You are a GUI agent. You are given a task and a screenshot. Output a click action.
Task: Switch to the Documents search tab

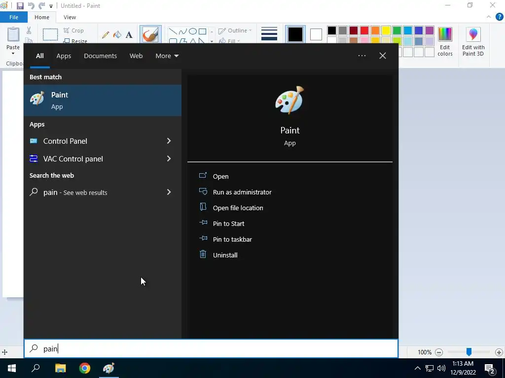[x=100, y=56]
